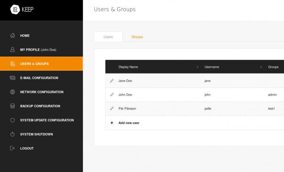The width and height of the screenshot is (284, 172).
Task: Click the Logout exit icon
Action: [x=12, y=148]
